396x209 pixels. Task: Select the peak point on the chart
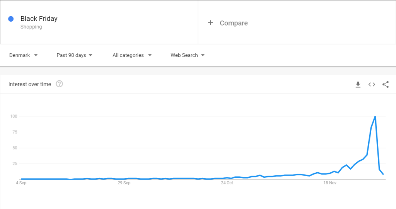click(x=375, y=116)
